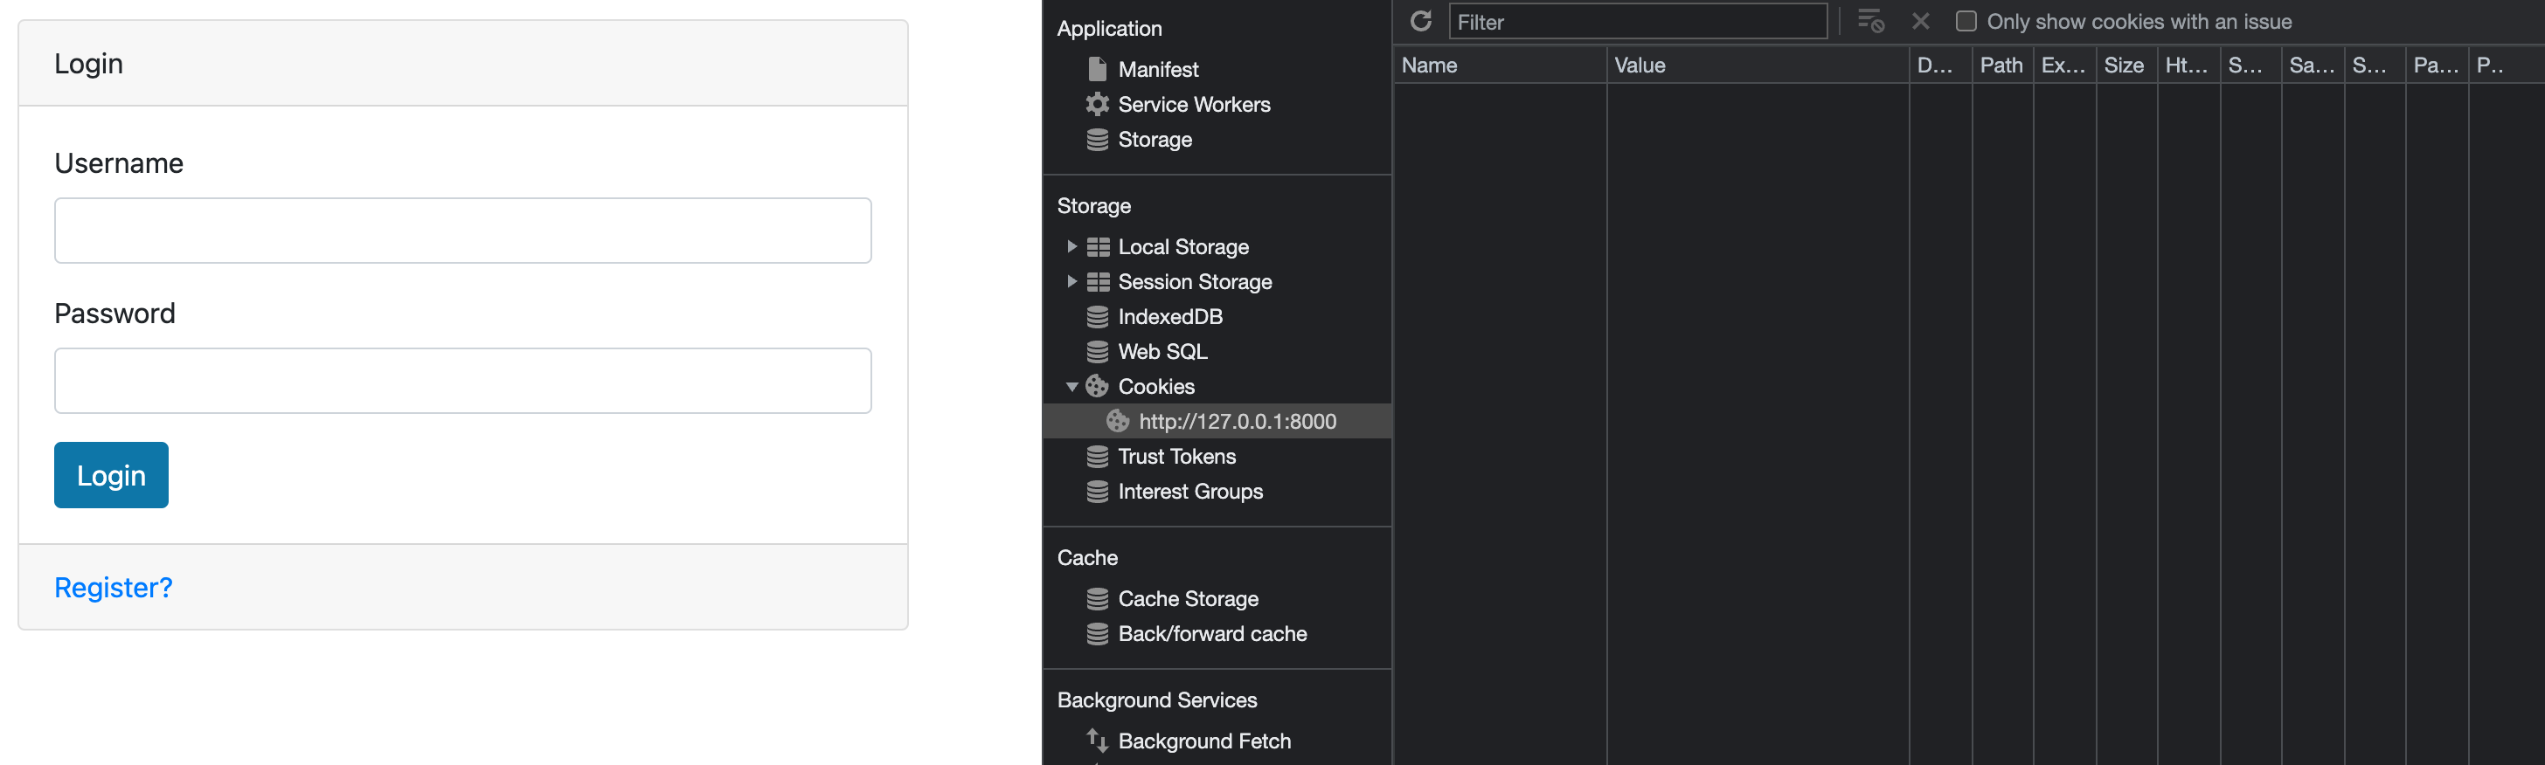Click the blue Login button
Viewport: 2545px width, 765px height.
click(x=112, y=475)
